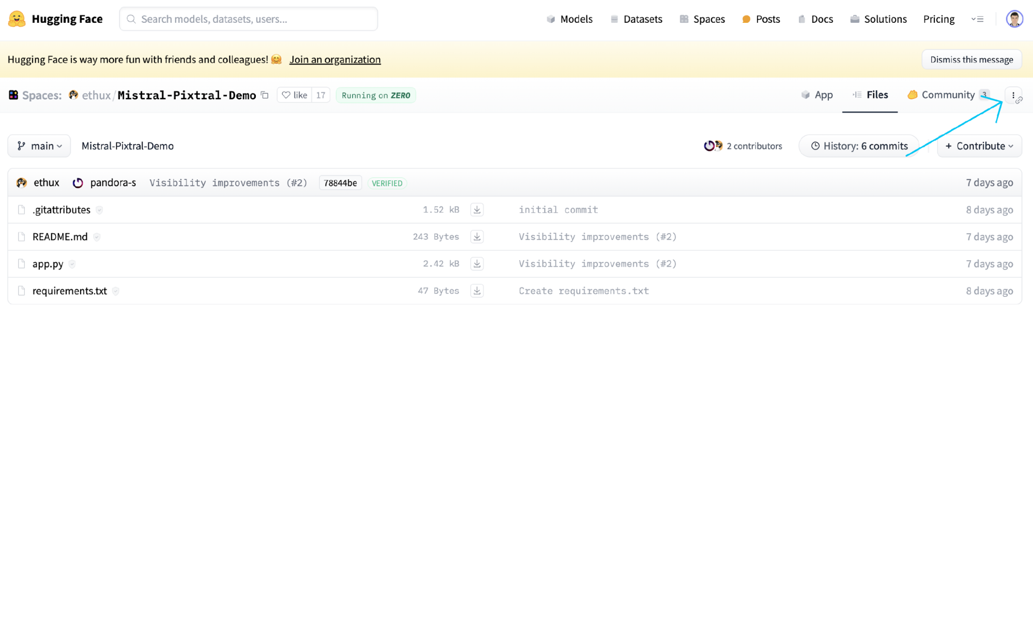
Task: Open the Models page
Action: coord(569,19)
